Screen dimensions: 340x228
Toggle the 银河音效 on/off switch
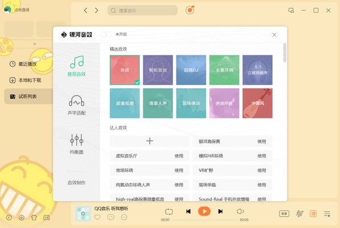tap(106, 34)
